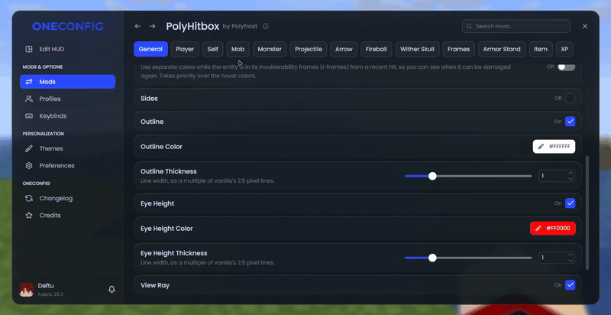Click the Search mods input field

[516, 26]
